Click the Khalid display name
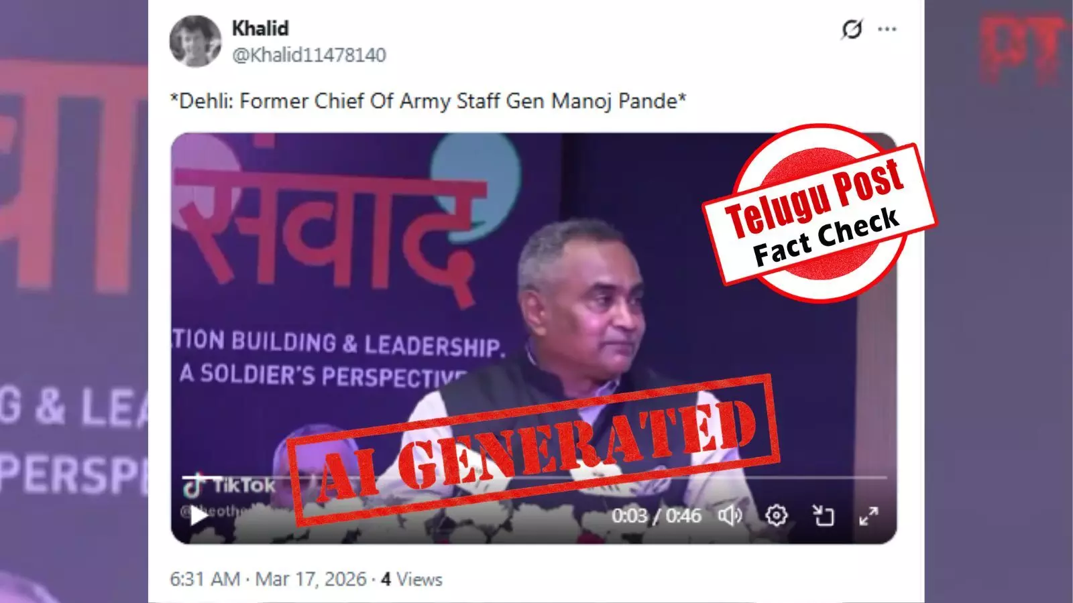The width and height of the screenshot is (1073, 603). tap(260, 28)
